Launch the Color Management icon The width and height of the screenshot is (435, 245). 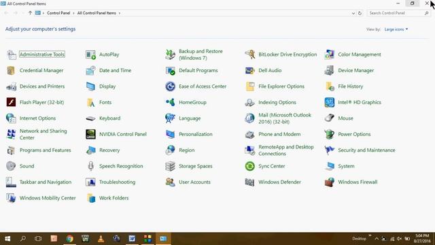[330, 54]
